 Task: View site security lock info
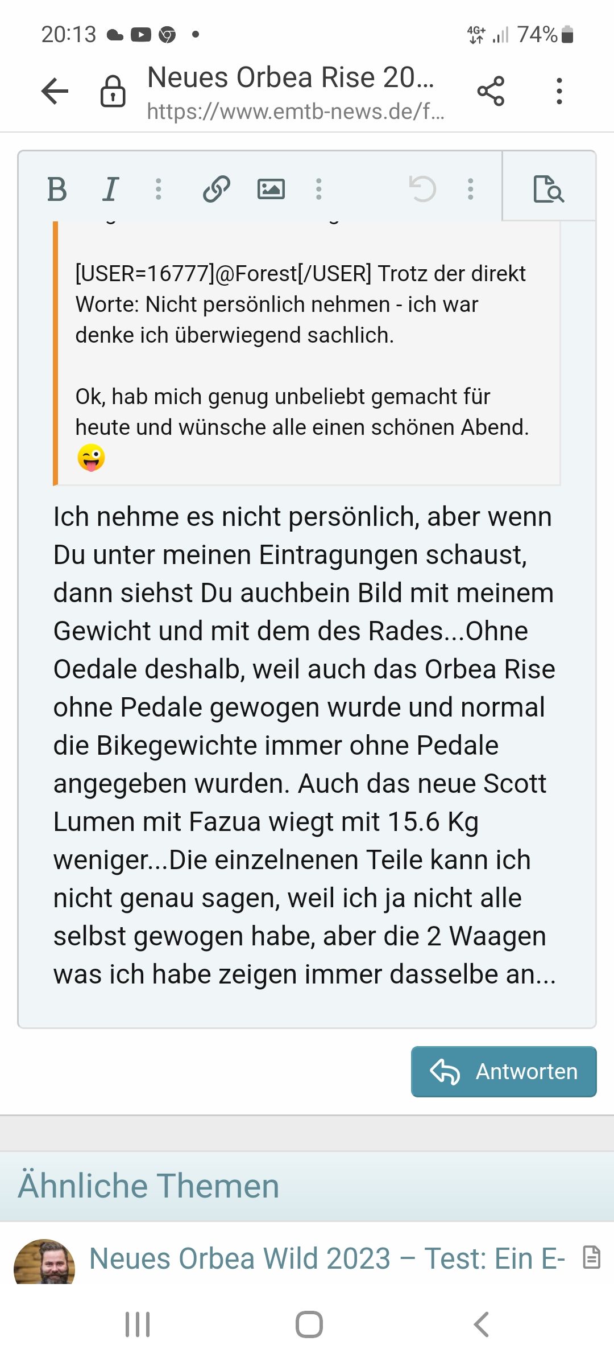(113, 91)
